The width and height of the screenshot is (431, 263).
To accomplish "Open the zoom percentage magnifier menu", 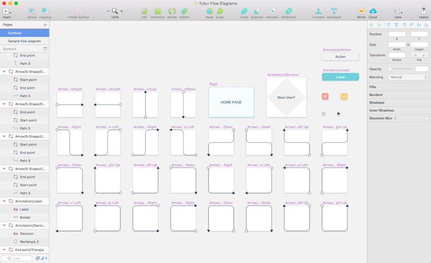I will pyautogui.click(x=115, y=11).
